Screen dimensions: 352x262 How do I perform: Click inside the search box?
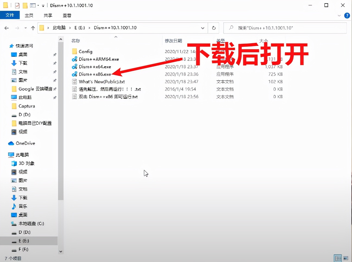(285, 28)
